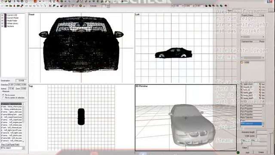Click the Make Selection entry
275x155 pixels.
click(251, 118)
